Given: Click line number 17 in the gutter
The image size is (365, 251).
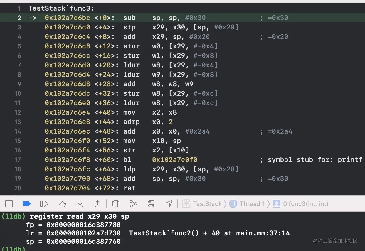Looking at the screenshot, I should [18, 160].
